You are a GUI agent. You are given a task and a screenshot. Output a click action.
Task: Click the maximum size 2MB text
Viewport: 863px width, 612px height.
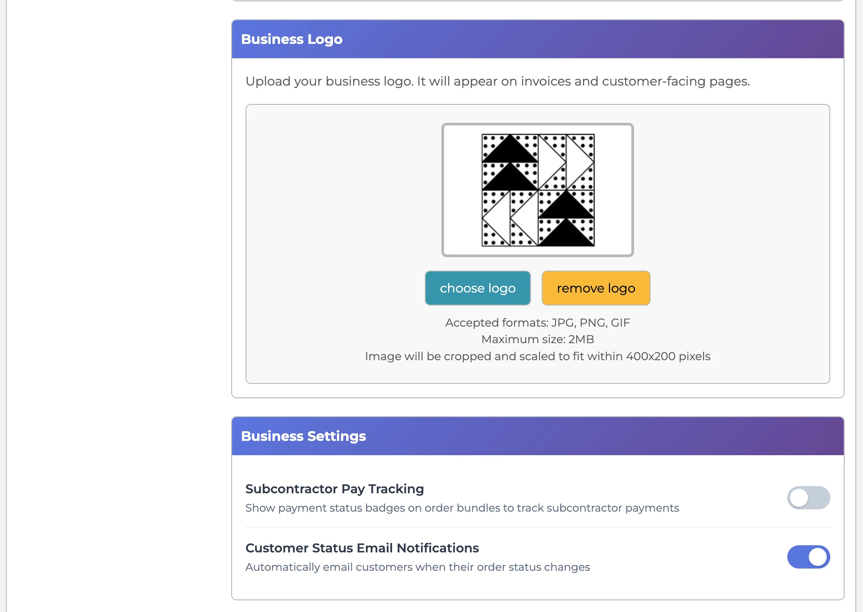pyautogui.click(x=537, y=339)
